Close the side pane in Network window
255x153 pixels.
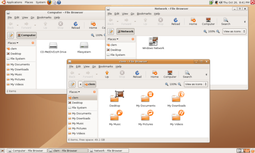tap(133, 39)
